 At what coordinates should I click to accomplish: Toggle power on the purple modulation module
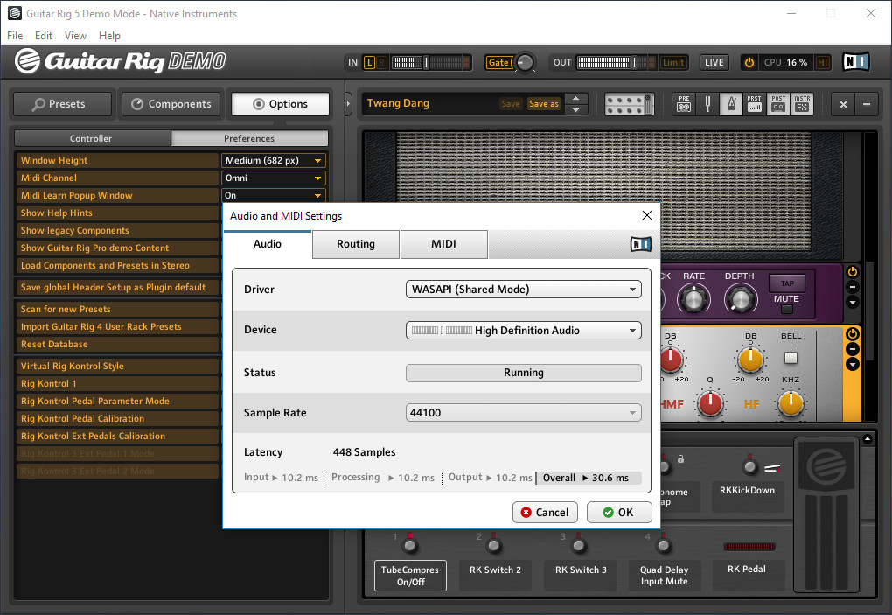852,272
